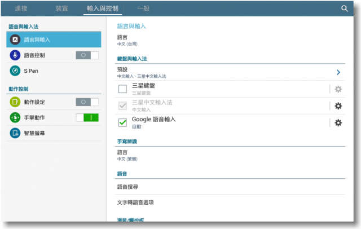Enable the 三星鍵盤 checkbox

[x=122, y=89]
